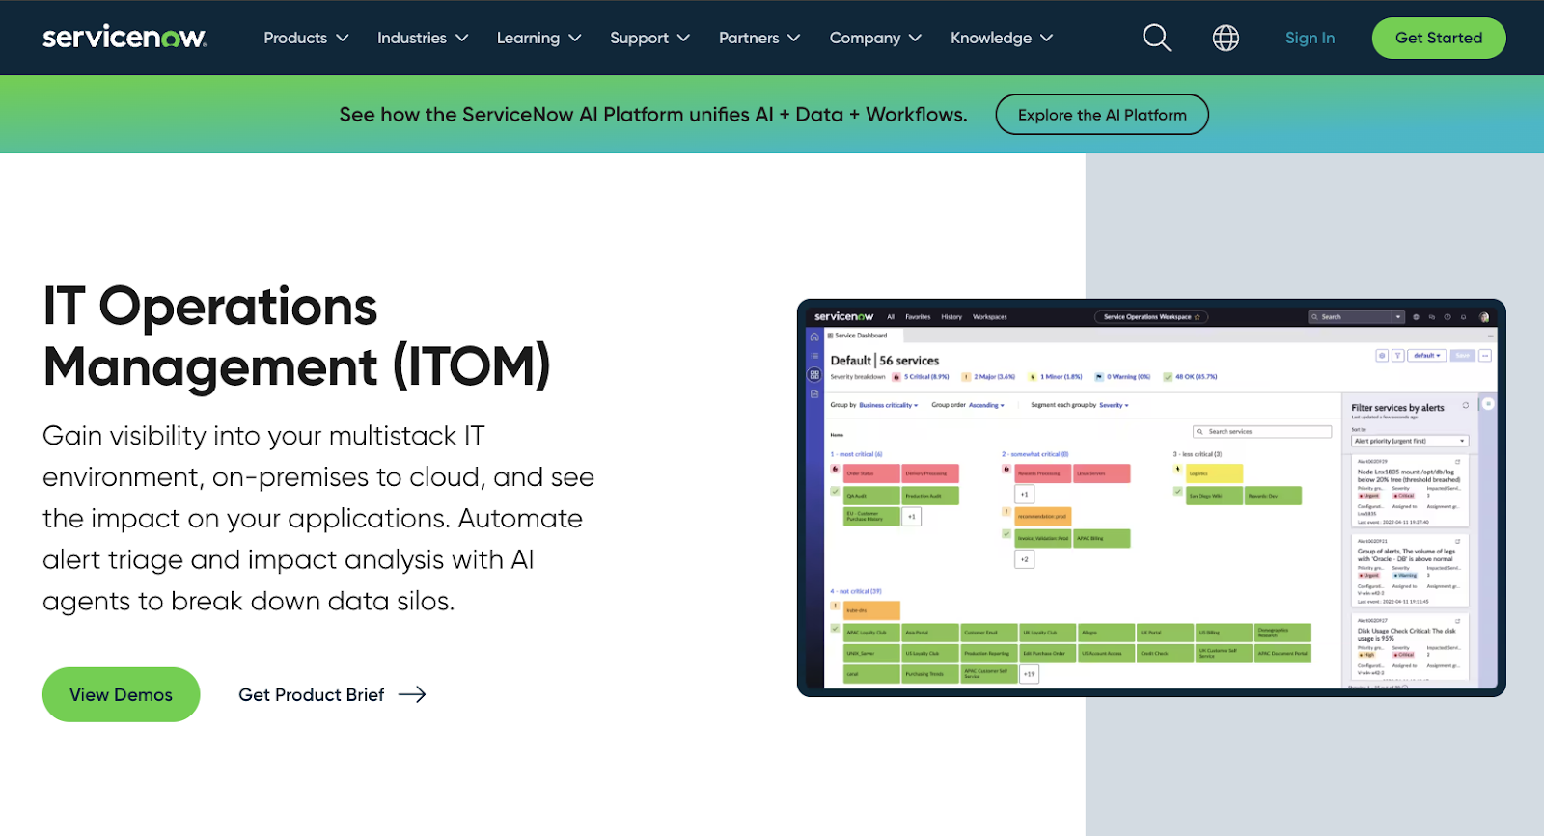
Task: Open the Partners menu
Action: (x=759, y=38)
